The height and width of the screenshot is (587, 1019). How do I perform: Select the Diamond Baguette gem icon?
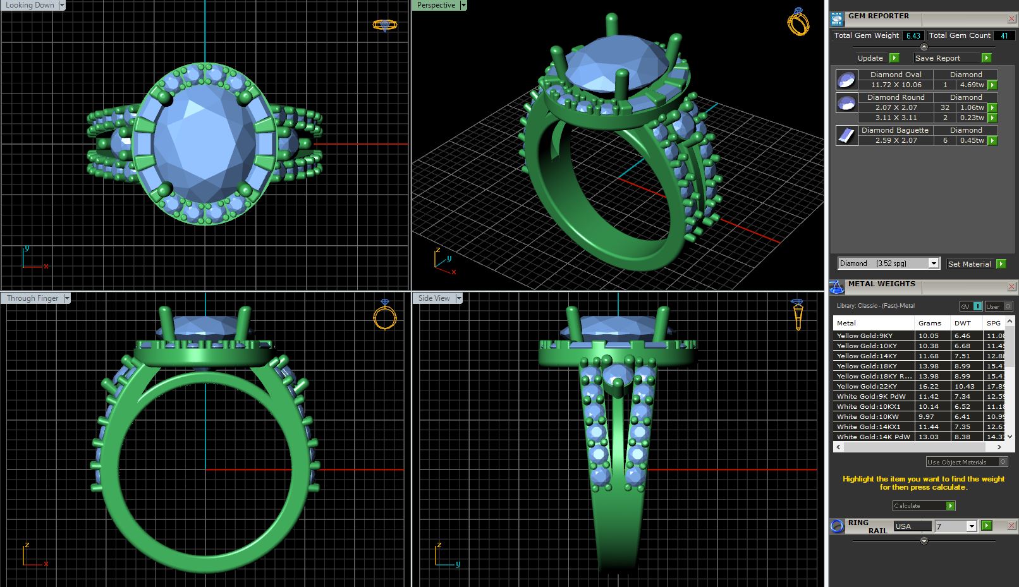pos(846,135)
